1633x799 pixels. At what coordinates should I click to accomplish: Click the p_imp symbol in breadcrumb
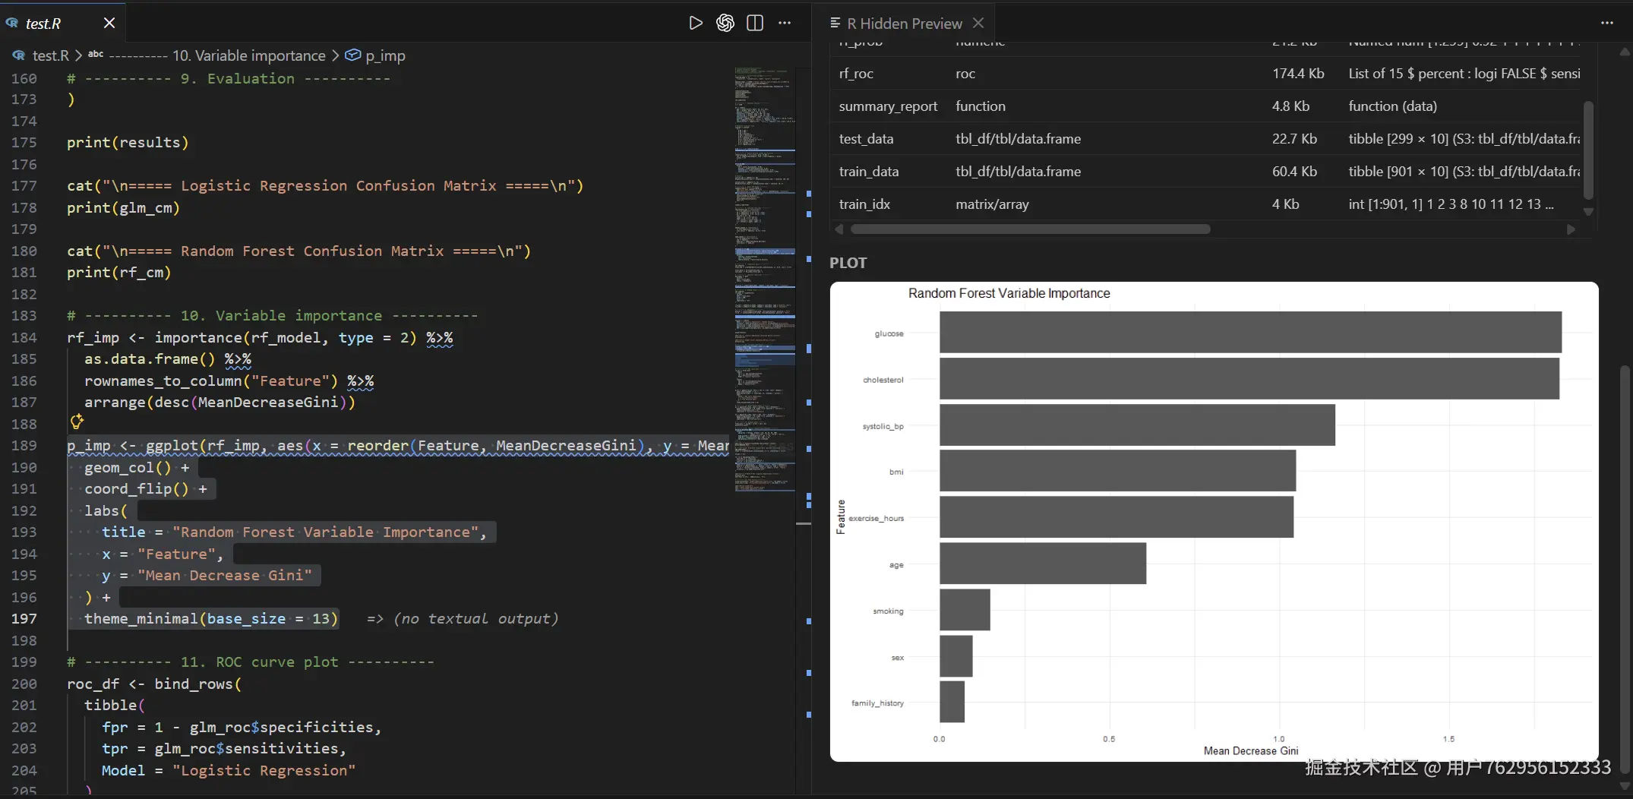[x=384, y=55]
